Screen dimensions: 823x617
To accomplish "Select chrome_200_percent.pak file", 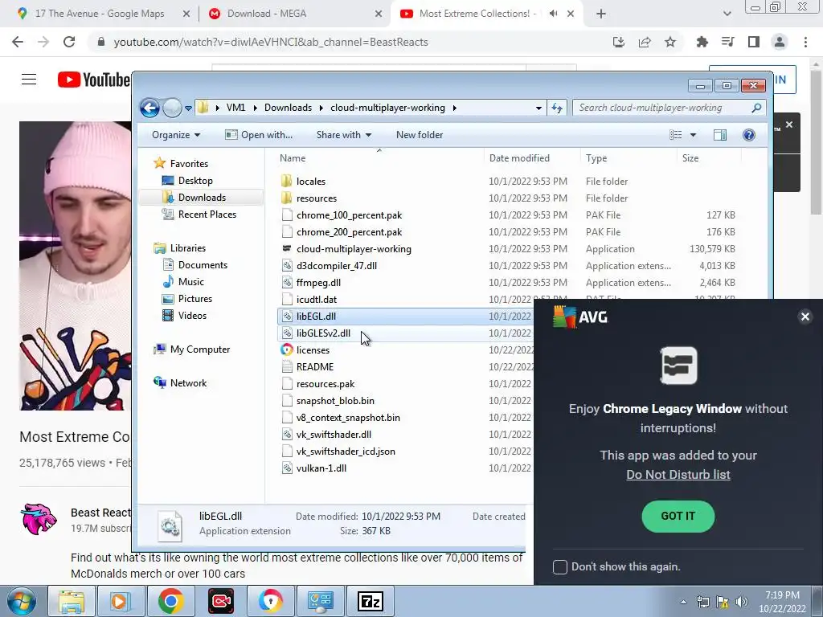I will [x=349, y=232].
